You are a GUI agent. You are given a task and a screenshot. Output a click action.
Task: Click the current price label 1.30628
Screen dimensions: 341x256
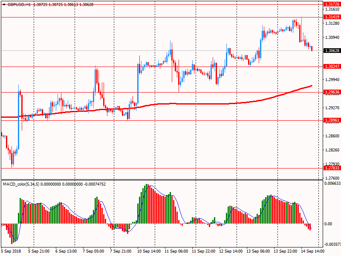(x=332, y=50)
